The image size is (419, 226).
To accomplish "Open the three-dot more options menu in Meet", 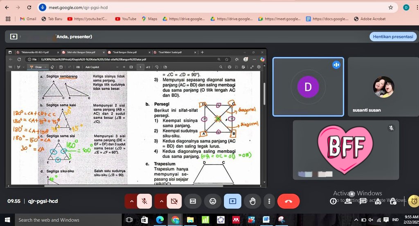I will coord(269,201).
